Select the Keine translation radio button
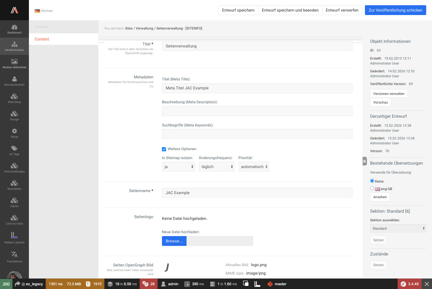Image resolution: width=432 pixels, height=289 pixels. pos(372,181)
